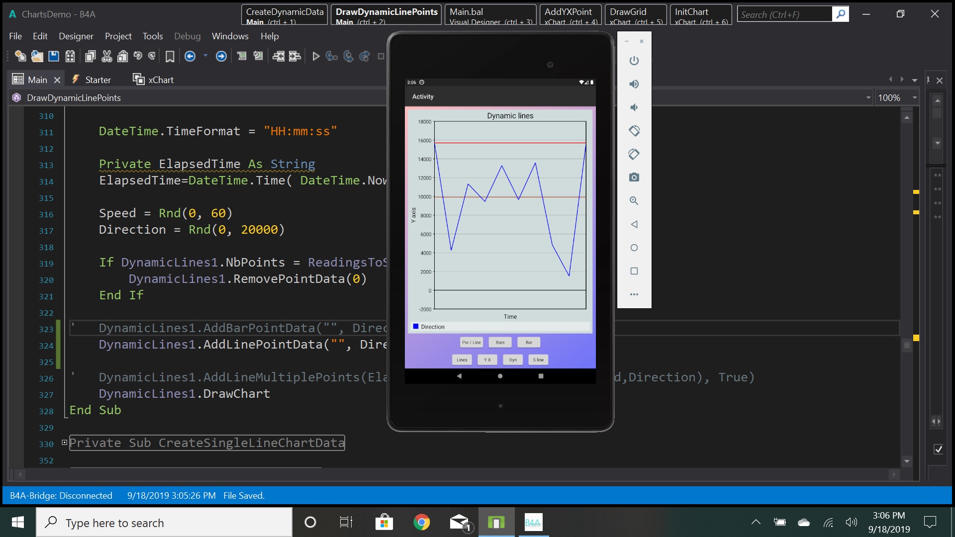Click the Increase indent toolbar icon
Viewport: 955px width, 537px height.
(x=295, y=56)
